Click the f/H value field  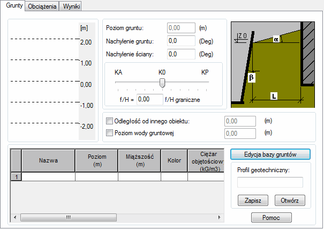pos(149,100)
